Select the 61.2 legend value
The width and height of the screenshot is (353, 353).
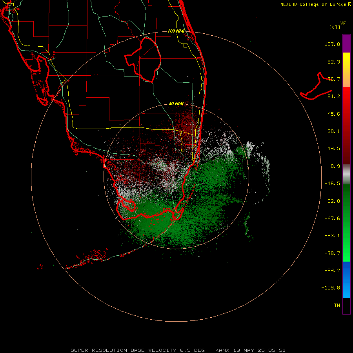point(334,96)
